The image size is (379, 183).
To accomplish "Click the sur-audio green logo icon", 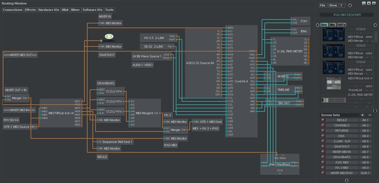I will [x=109, y=36].
